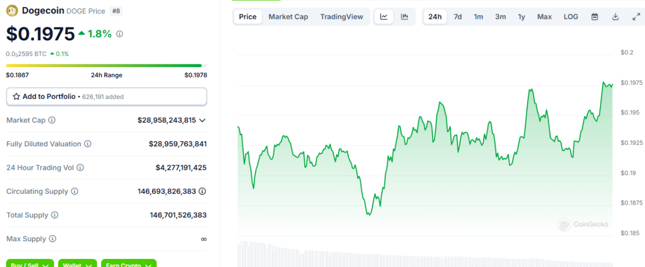The width and height of the screenshot is (645, 267).
Task: Toggle the LOG scale option
Action: click(571, 17)
